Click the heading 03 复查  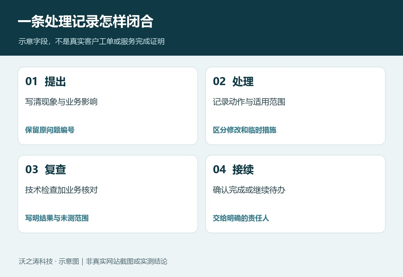(x=46, y=169)
